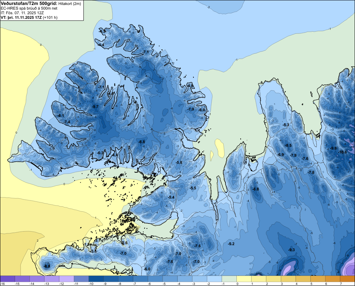Select the -9.8 temperature label
Viewport: 355px width, 286px height.
[333, 148]
